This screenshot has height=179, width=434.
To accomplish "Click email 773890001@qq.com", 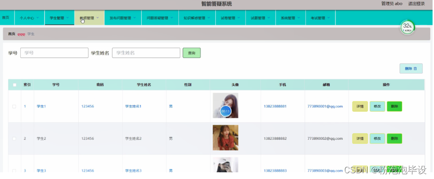I will click(x=325, y=106).
